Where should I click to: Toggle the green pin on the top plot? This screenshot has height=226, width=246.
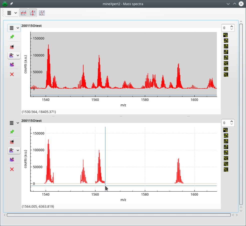click(x=12, y=37)
